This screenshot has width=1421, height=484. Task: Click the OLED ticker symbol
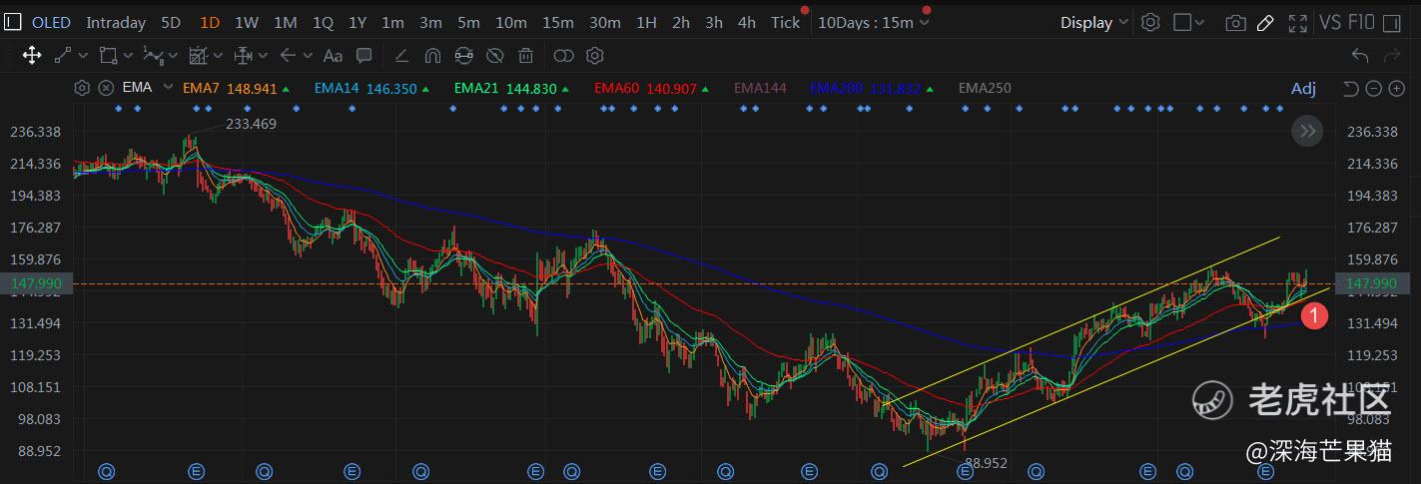(52, 22)
